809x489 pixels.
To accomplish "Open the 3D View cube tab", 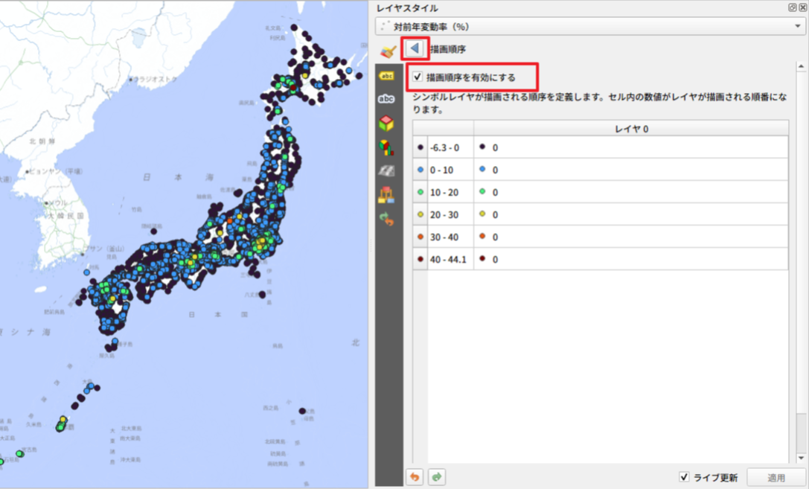I will click(x=386, y=123).
